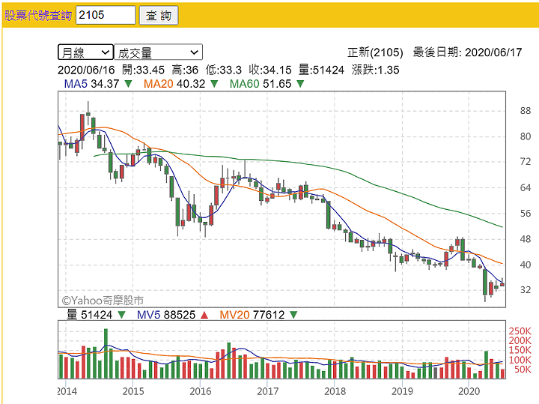
Task: Click the 量:51424 volume value in header
Action: [x=321, y=70]
